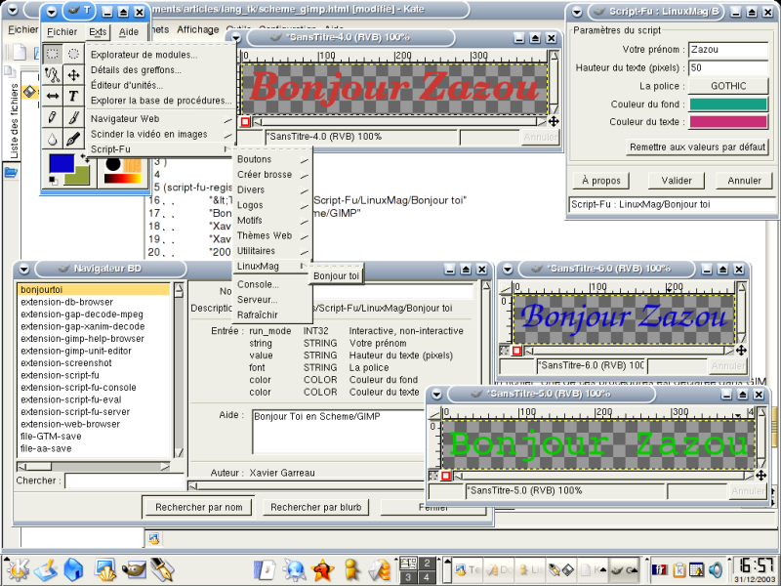Select the Paintbrush tool
Screen dimensions: 781x586
(73, 115)
